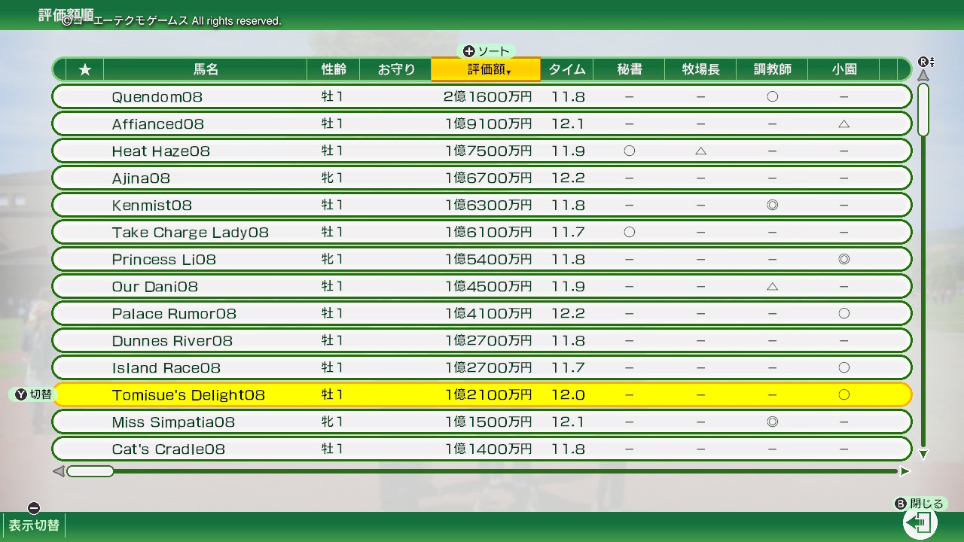
Task: Click the minus display toggle icon
Action: pyautogui.click(x=33, y=508)
